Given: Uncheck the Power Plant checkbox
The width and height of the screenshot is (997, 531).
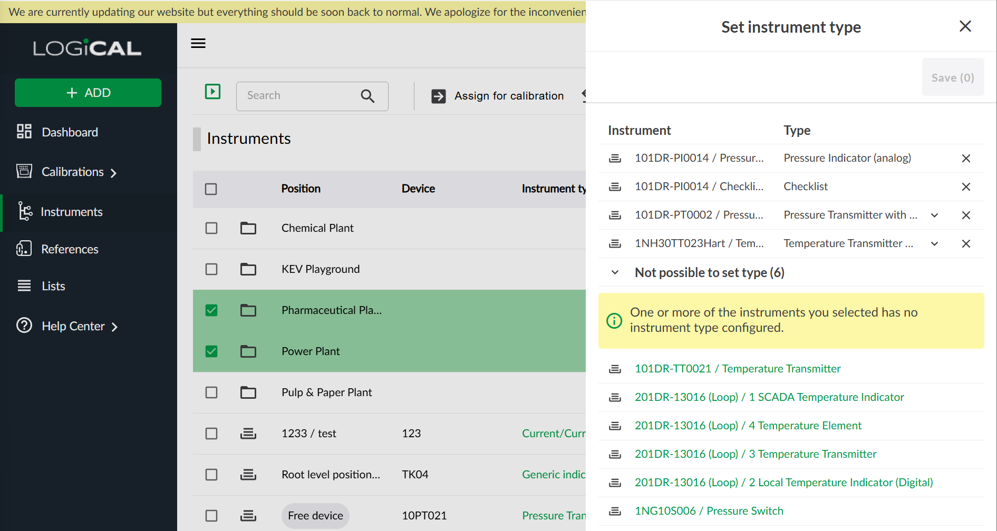Looking at the screenshot, I should 211,351.
